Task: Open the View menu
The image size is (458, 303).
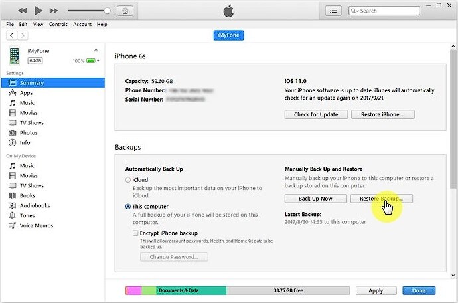Action: tap(38, 25)
